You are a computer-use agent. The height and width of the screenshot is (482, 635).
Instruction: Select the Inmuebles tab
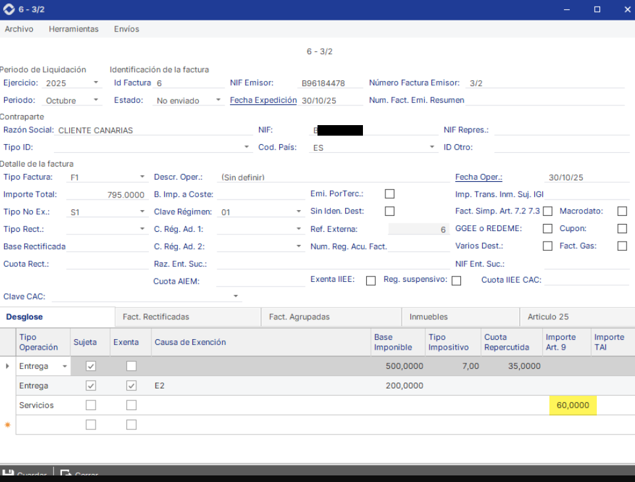[x=460, y=317]
